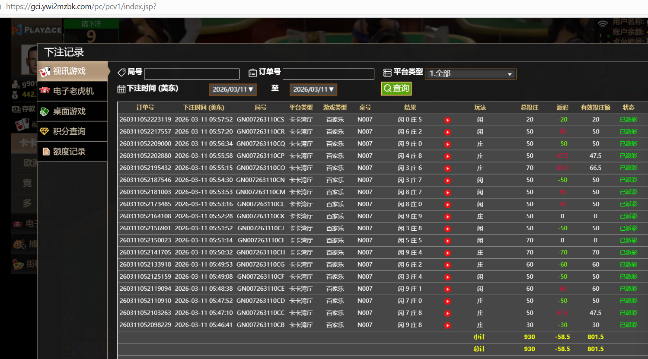The width and height of the screenshot is (648, 359).
Task: Click inside the 局号 input field
Action: [x=192, y=74]
